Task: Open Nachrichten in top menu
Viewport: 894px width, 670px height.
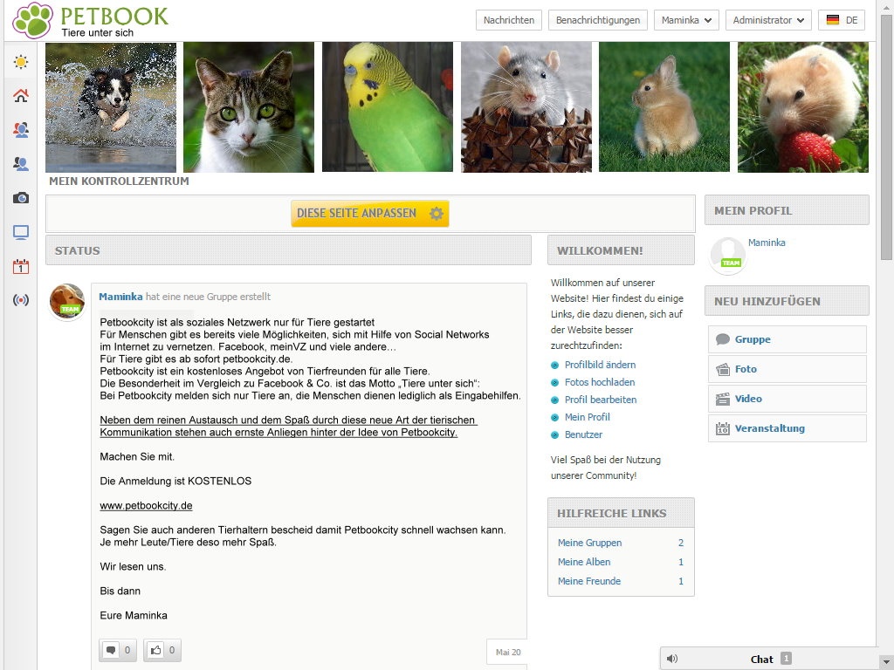Action: [509, 20]
